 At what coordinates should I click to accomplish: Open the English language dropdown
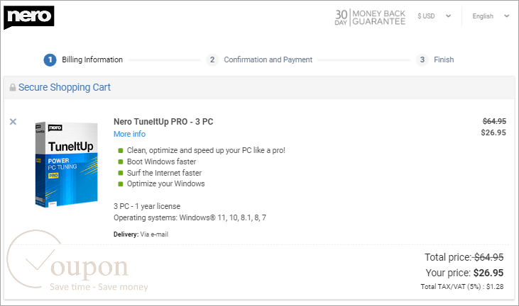pyautogui.click(x=491, y=16)
